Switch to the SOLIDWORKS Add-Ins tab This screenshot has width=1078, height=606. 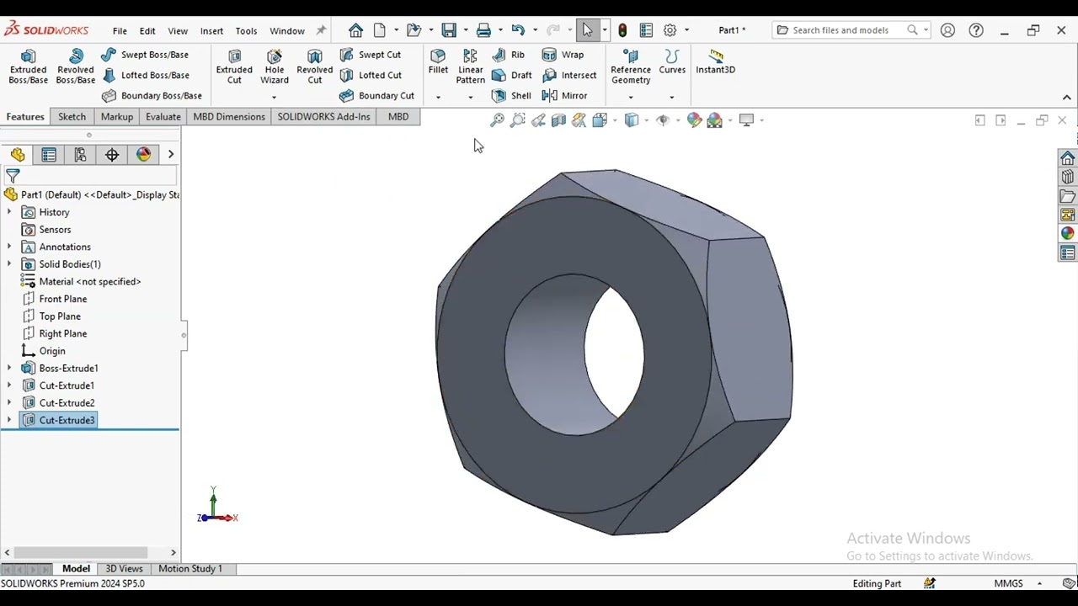click(x=323, y=117)
